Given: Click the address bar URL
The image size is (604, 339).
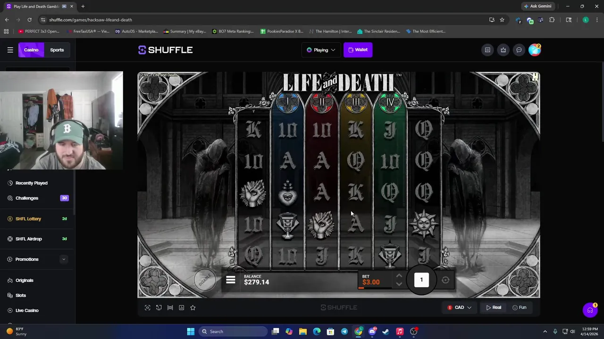Looking at the screenshot, I should (x=91, y=20).
